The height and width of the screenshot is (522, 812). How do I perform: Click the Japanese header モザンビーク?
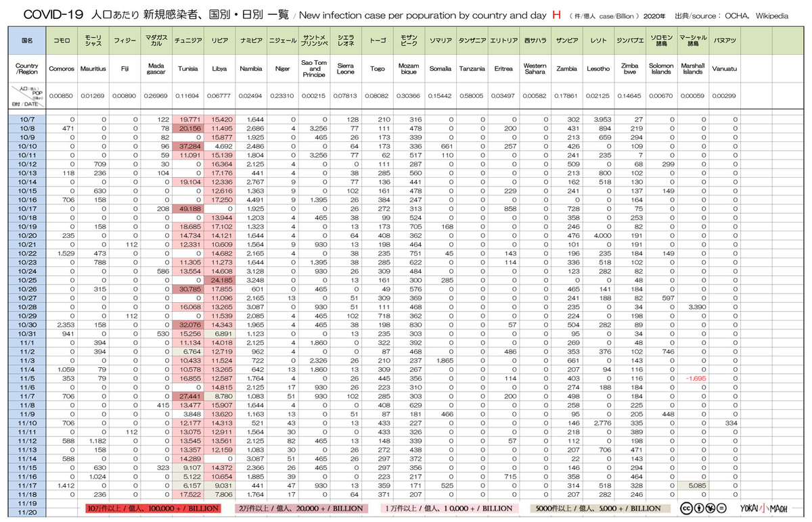(409, 41)
